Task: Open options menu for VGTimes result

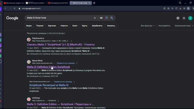Action: tap(58, 101)
